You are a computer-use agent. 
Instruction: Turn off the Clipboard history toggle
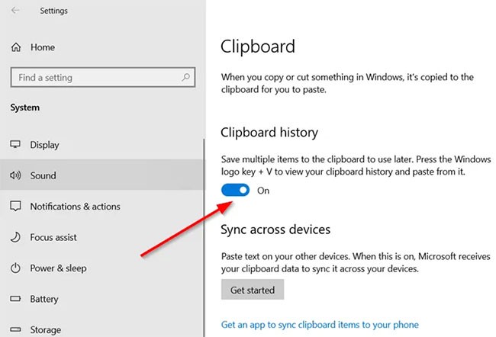(x=235, y=191)
